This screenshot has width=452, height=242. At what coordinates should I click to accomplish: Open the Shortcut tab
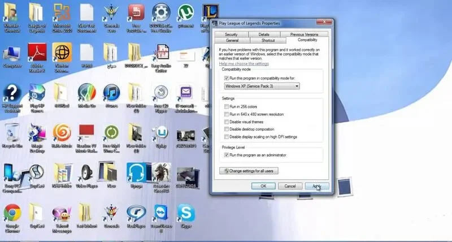(268, 40)
